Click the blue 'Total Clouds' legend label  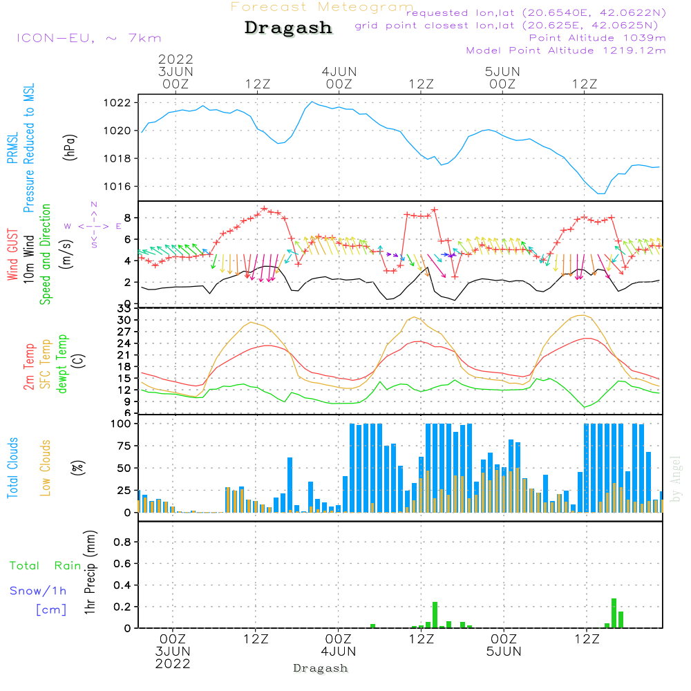tap(12, 468)
